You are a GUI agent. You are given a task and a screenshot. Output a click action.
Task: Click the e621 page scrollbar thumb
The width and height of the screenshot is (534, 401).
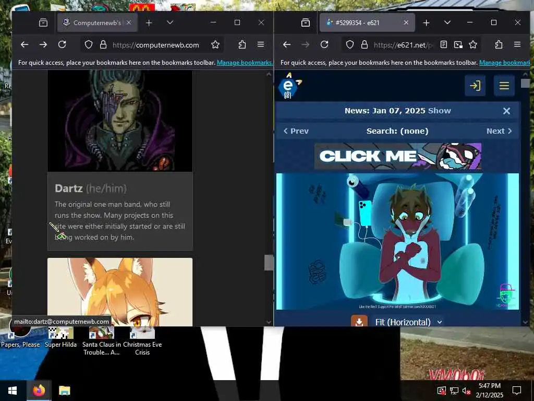pos(525,83)
